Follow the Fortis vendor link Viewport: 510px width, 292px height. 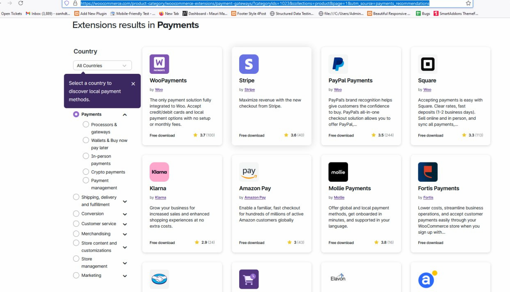click(x=428, y=197)
